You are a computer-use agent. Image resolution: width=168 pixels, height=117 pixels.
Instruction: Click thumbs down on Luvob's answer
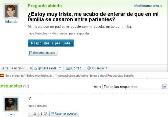[x=45, y=114]
